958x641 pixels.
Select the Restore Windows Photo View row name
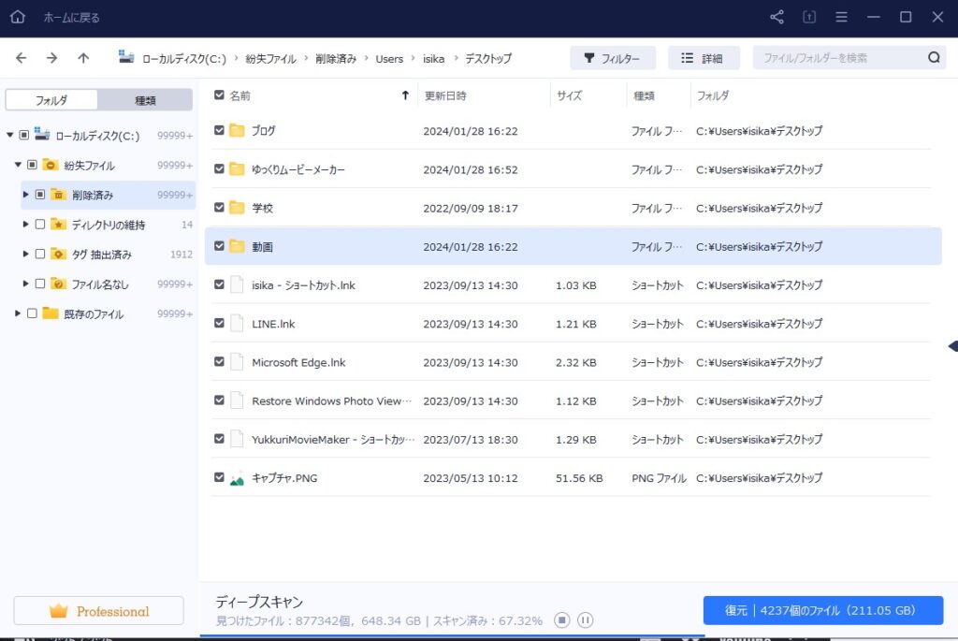pyautogui.click(x=332, y=401)
